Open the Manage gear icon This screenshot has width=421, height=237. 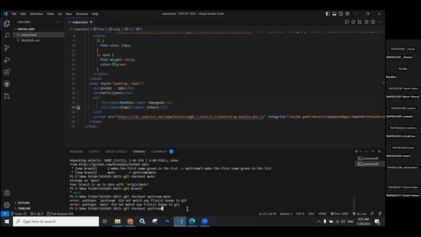7,205
